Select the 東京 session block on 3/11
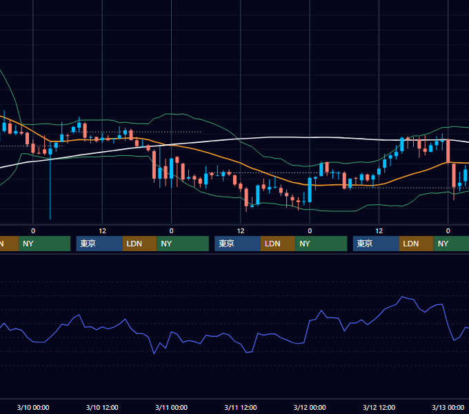The height and width of the screenshot is (414, 469). point(237,244)
